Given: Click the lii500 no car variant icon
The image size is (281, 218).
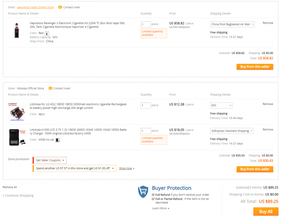Looking at the screenshot, I should (57, 140).
